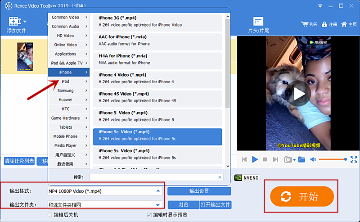Choose the iPhone 5 Video (*.mp4) format
This screenshot has width=360, height=222.
(157, 118)
